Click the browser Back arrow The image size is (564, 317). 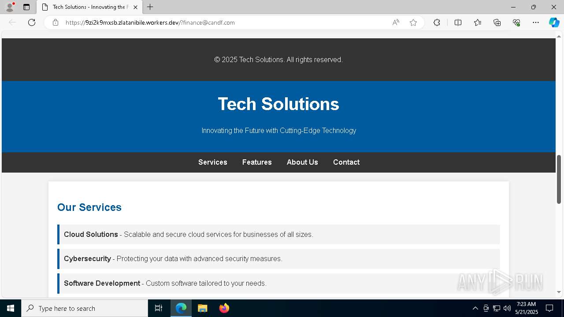point(12,22)
